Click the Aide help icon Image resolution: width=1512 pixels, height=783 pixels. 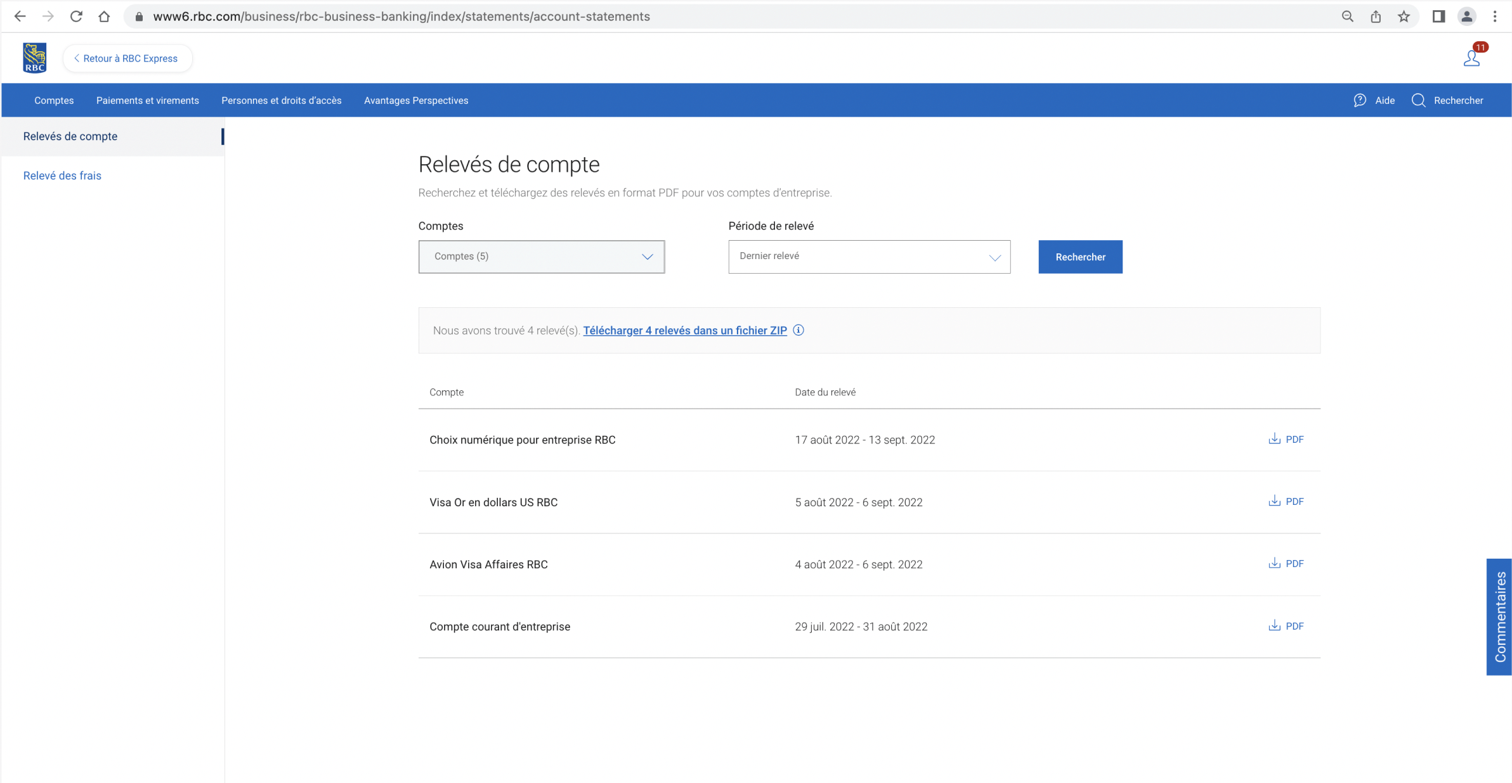[1359, 100]
